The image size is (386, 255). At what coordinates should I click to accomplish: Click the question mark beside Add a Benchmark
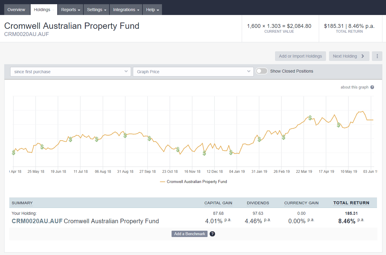pyautogui.click(x=212, y=234)
